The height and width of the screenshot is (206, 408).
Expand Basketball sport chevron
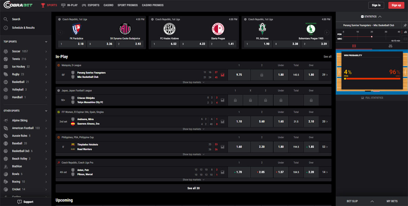(46, 82)
